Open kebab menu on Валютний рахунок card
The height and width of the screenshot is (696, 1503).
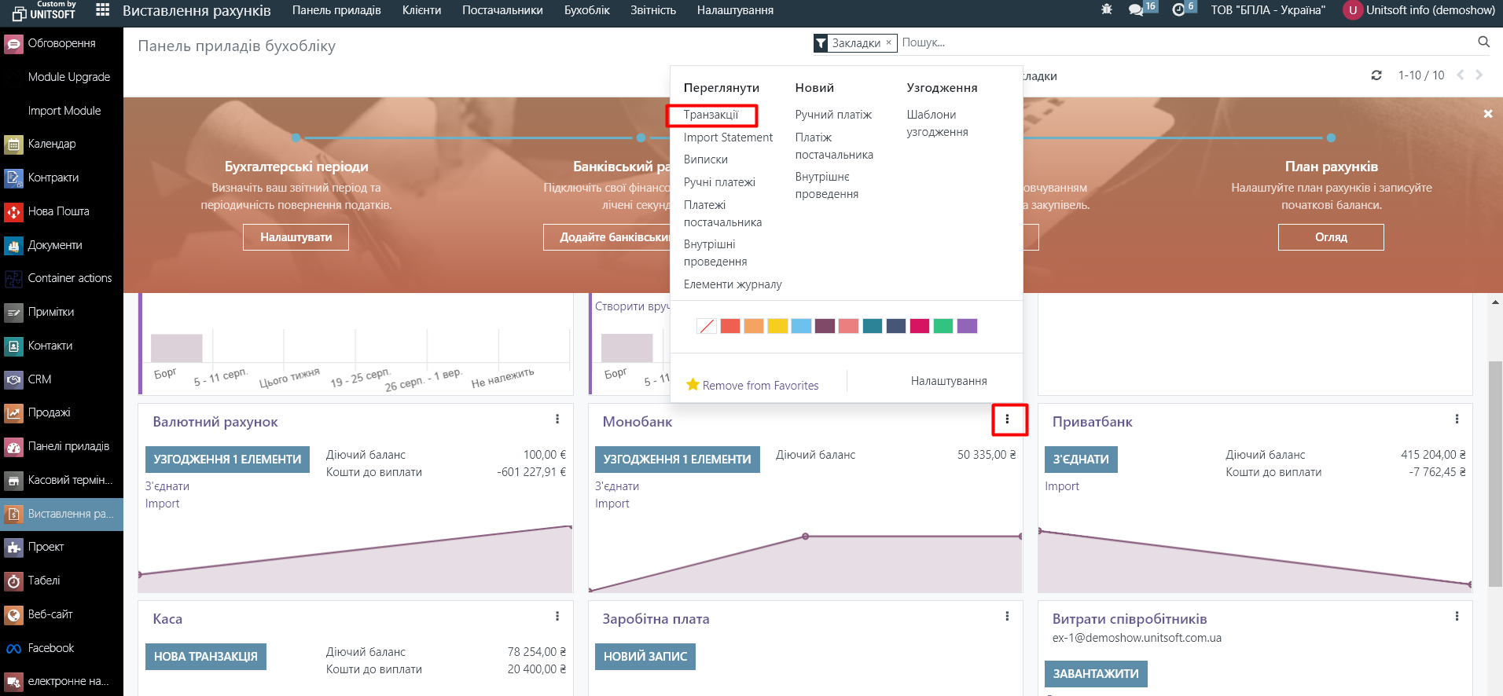pos(557,419)
